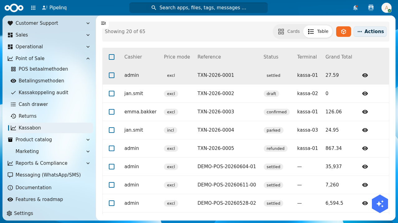The image size is (398, 223).
Task: Expand the Customer Support section chevron
Action: pyautogui.click(x=88, y=23)
